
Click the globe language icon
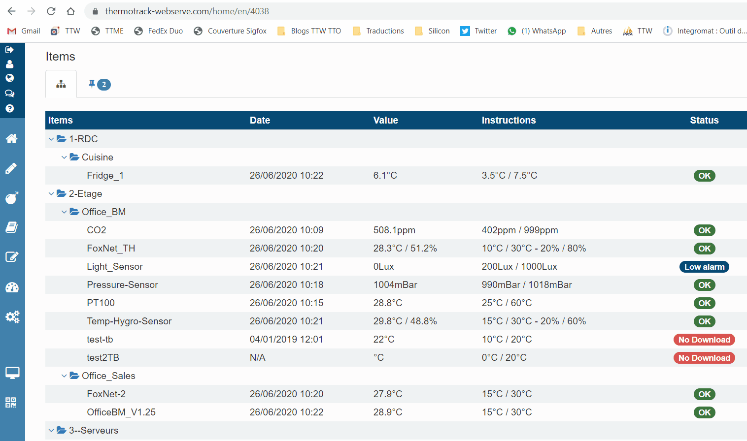(9, 78)
